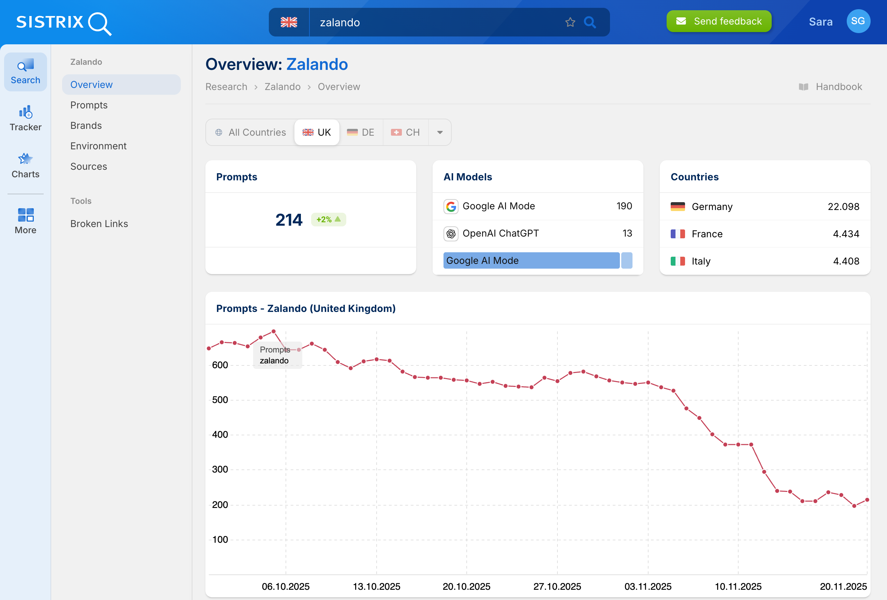Screen dimensions: 887x600
Task: Open the Tracker tool
Action: [25, 118]
